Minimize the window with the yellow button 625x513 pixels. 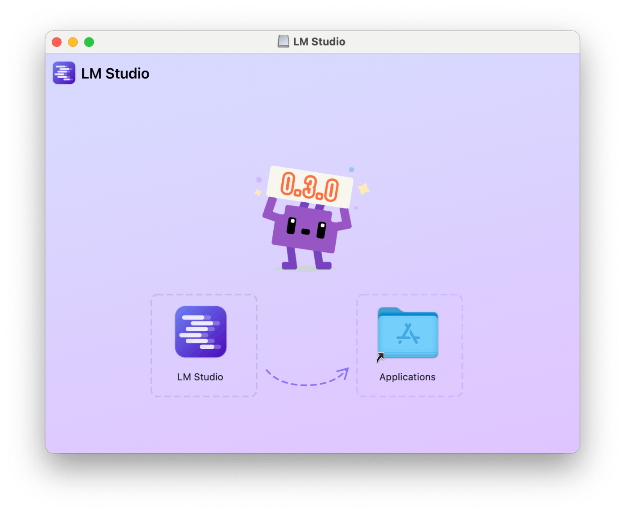pyautogui.click(x=73, y=42)
